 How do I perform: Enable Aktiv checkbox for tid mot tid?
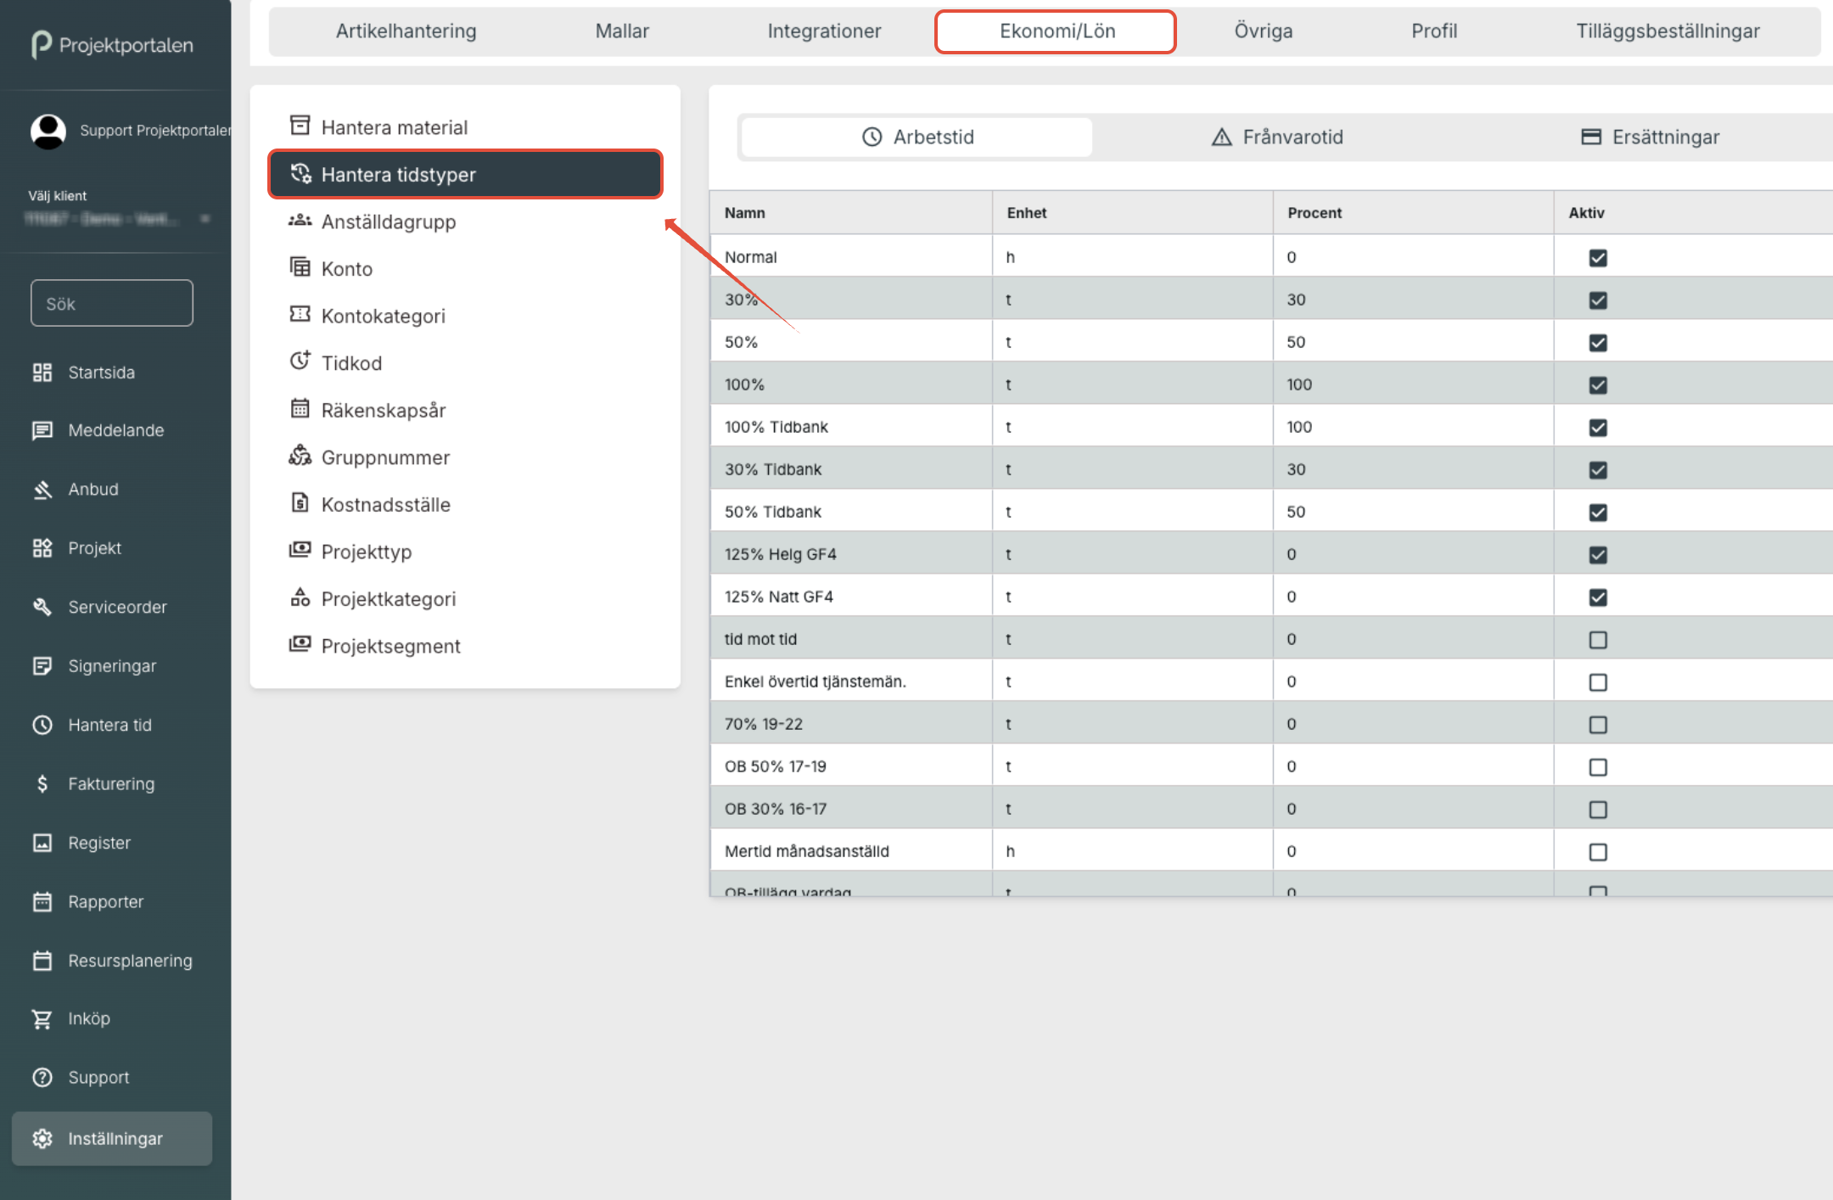(x=1597, y=639)
